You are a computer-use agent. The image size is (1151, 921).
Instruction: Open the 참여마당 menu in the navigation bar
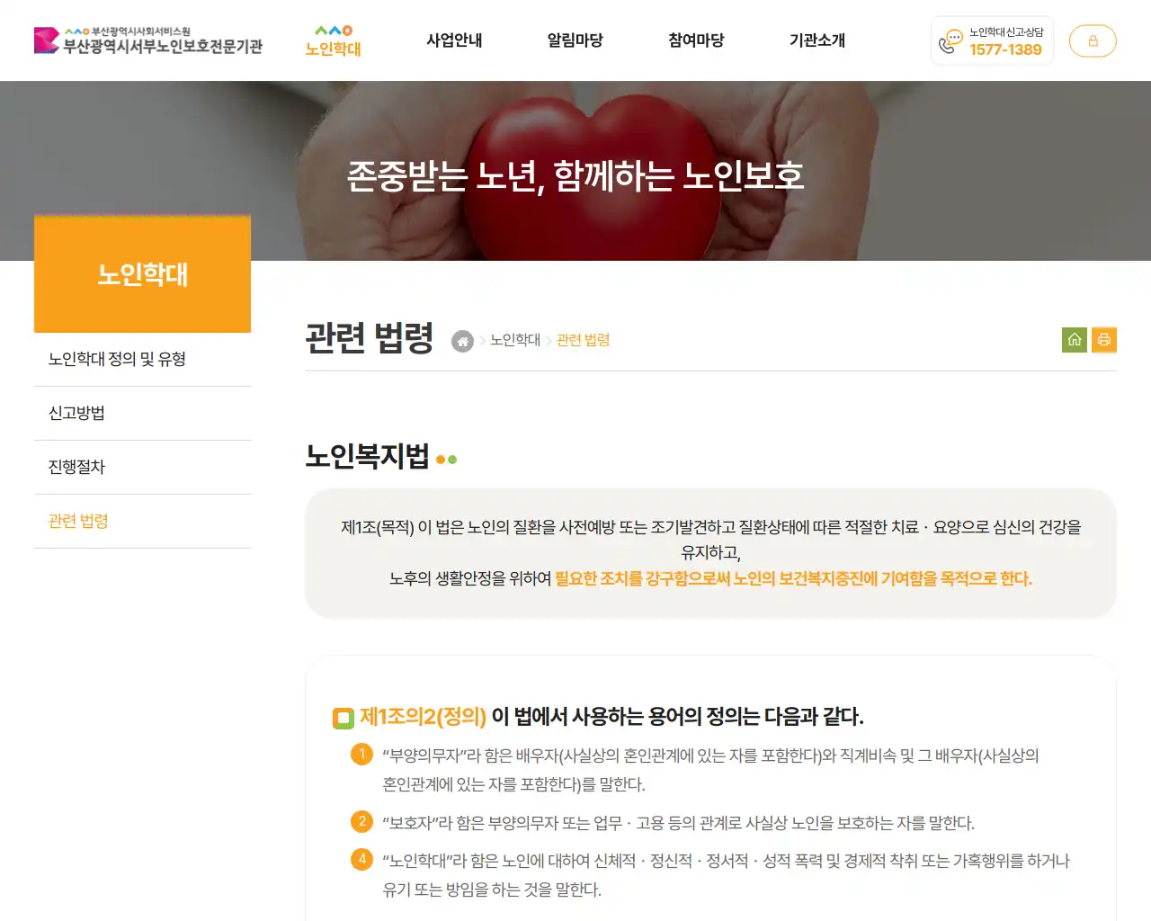click(x=696, y=40)
